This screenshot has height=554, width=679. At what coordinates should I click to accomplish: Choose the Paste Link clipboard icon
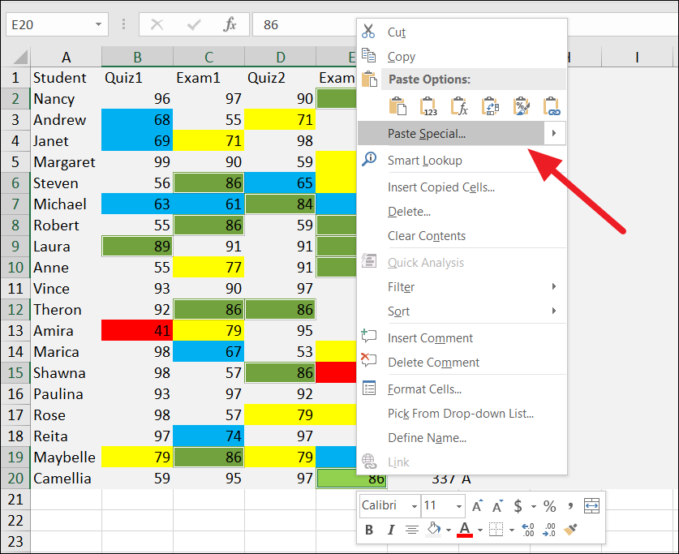[553, 105]
